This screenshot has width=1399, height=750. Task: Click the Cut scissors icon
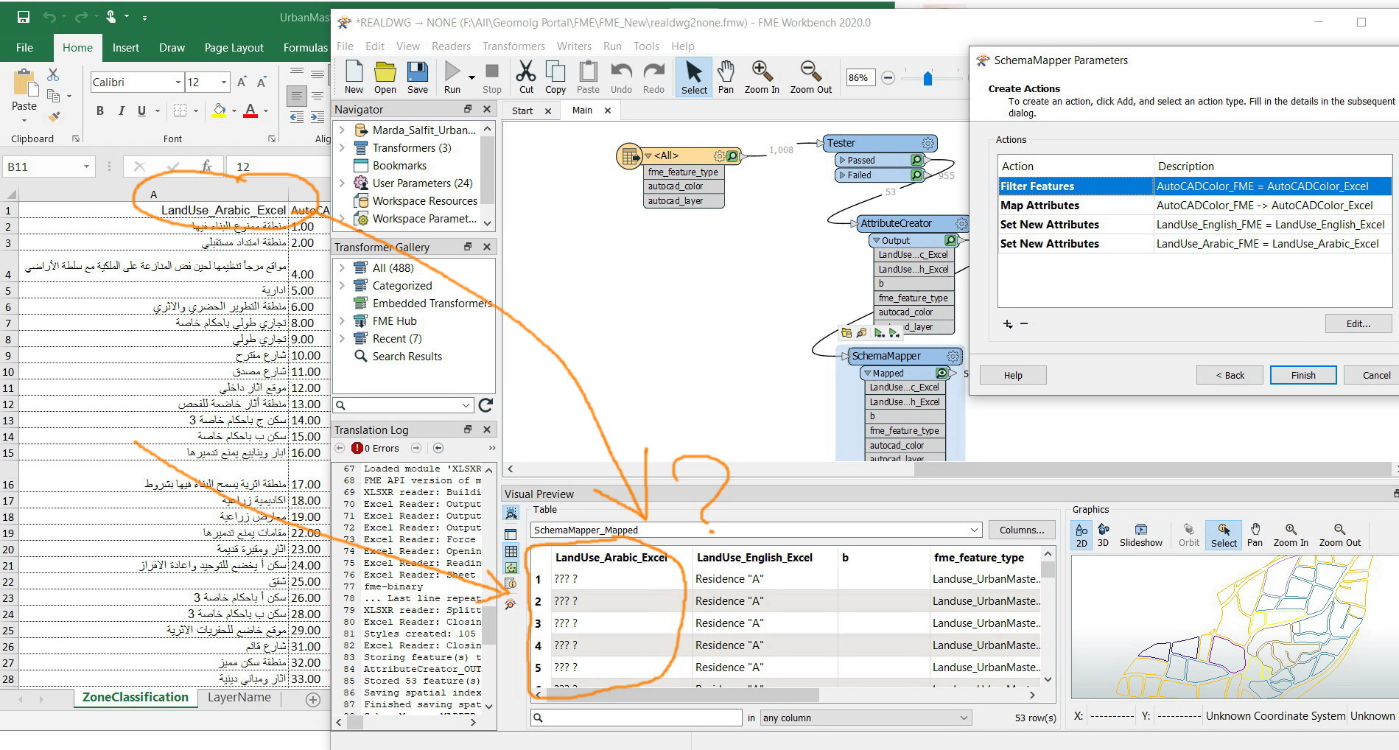point(526,77)
